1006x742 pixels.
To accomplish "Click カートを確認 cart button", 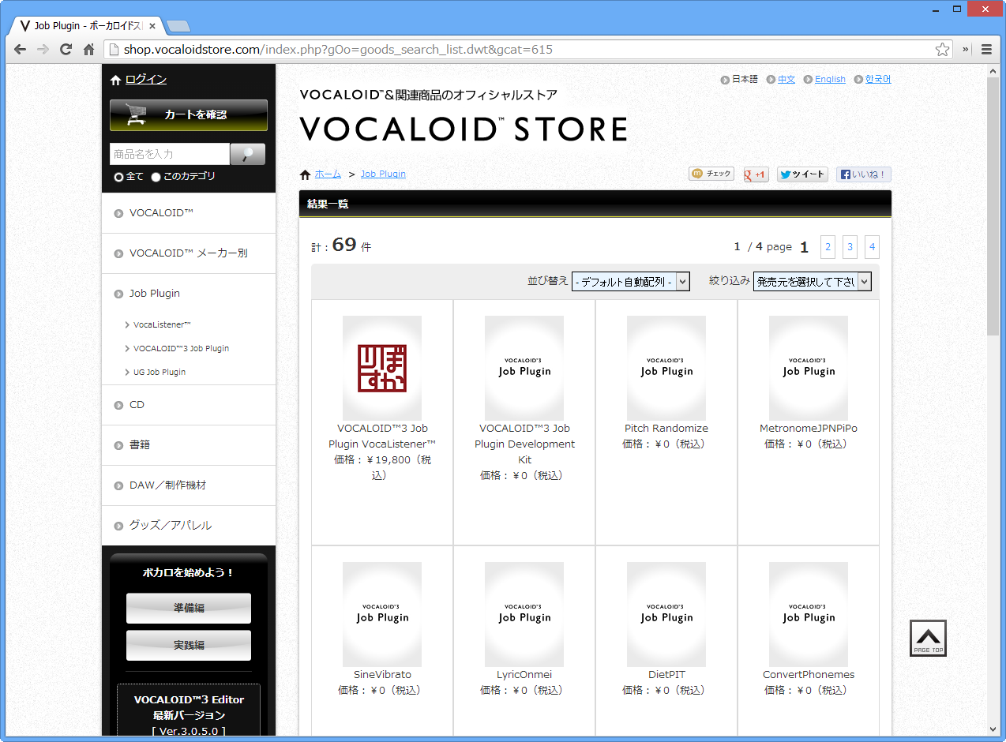I will pos(189,115).
